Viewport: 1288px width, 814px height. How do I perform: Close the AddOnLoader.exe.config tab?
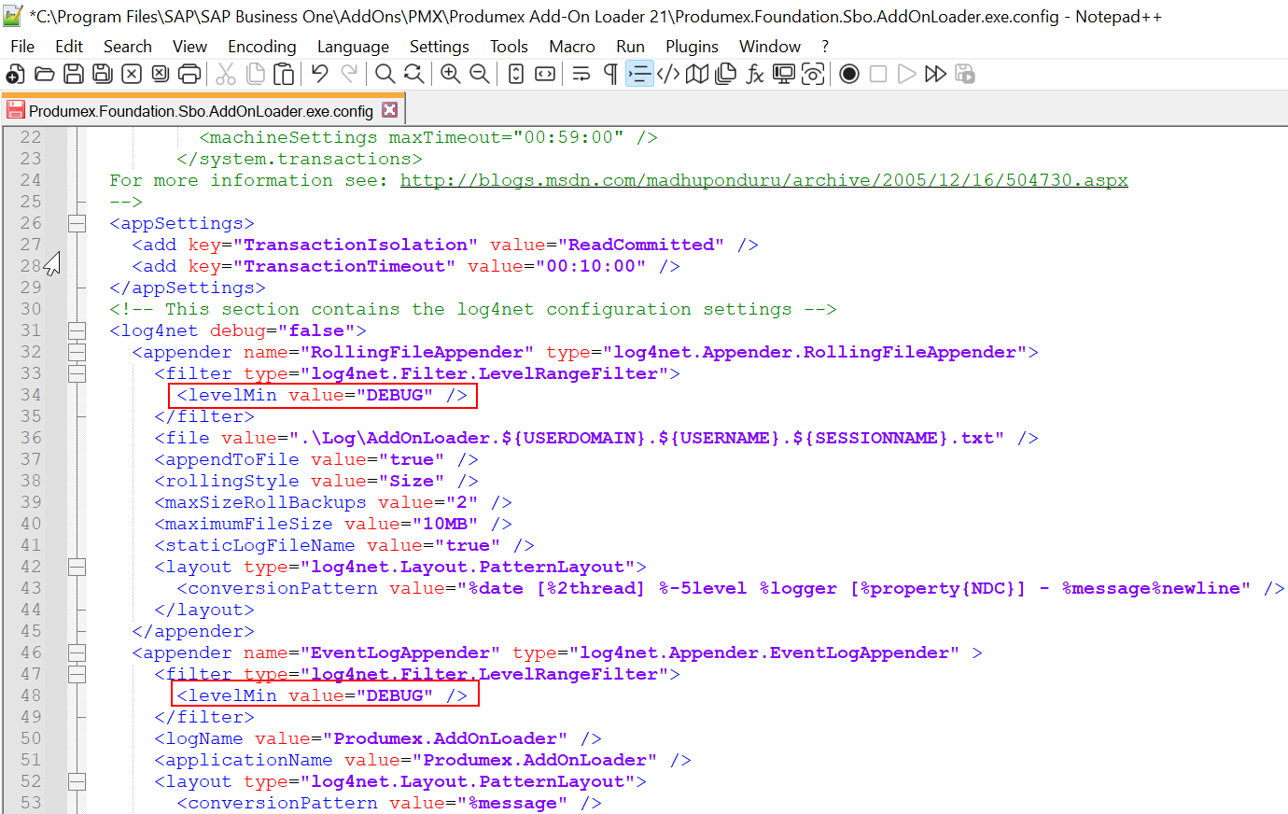[x=390, y=110]
